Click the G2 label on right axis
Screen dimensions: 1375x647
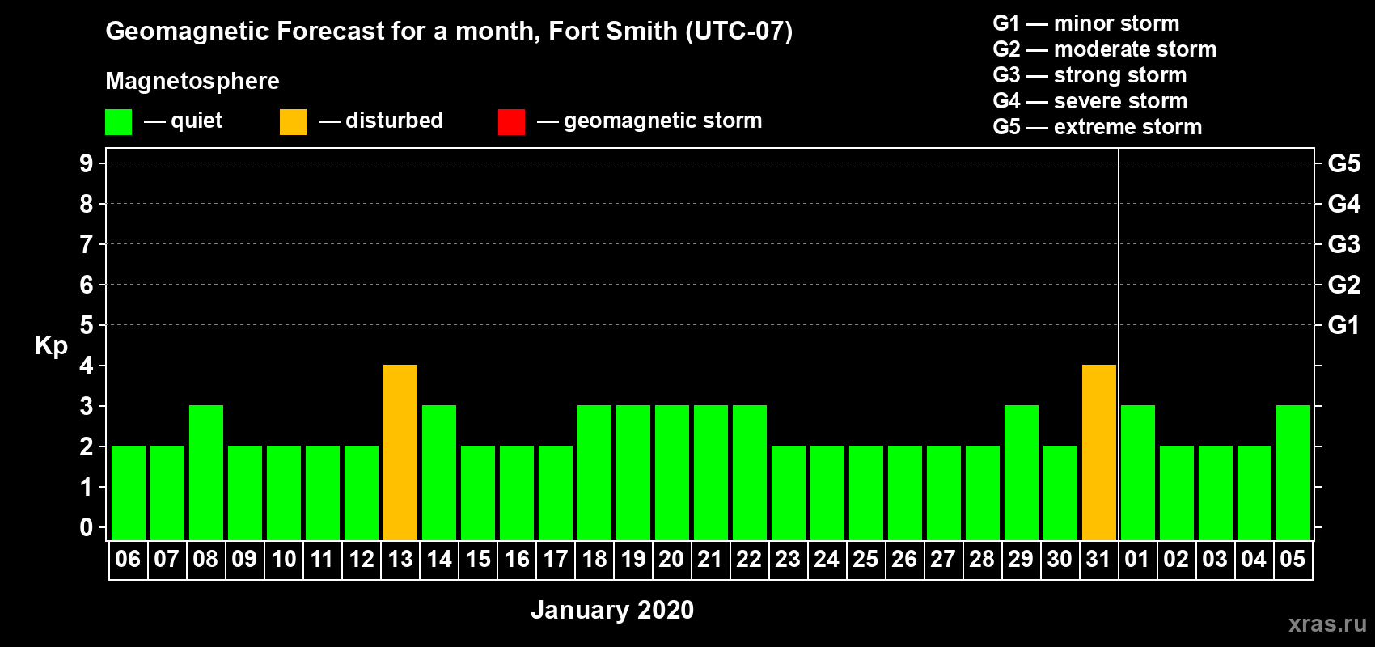(1344, 285)
